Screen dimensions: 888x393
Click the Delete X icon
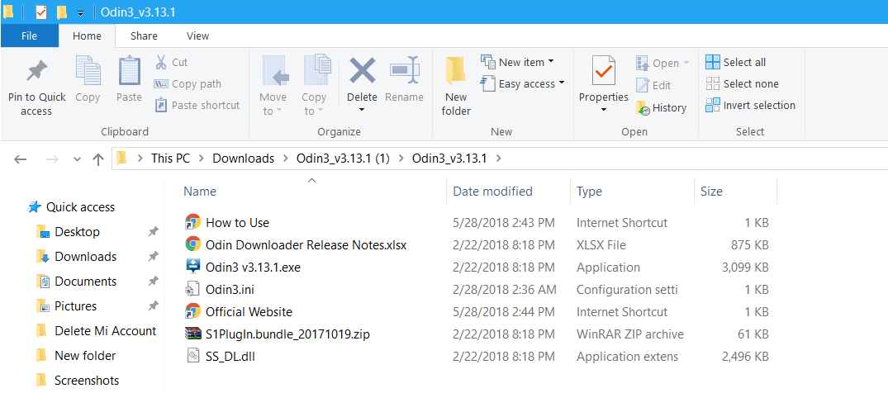pos(362,70)
